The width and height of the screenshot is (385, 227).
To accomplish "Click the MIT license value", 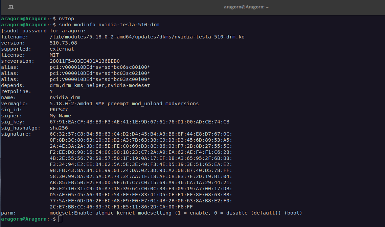I will (x=54, y=55).
